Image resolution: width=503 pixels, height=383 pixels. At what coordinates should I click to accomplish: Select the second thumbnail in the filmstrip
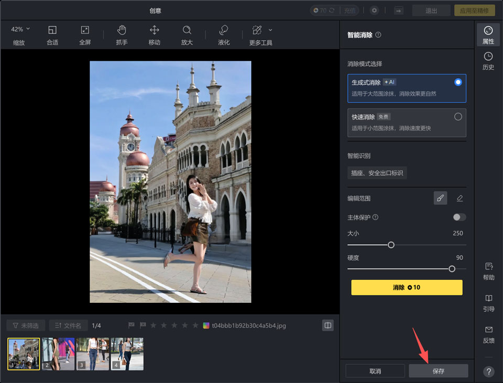pos(58,354)
